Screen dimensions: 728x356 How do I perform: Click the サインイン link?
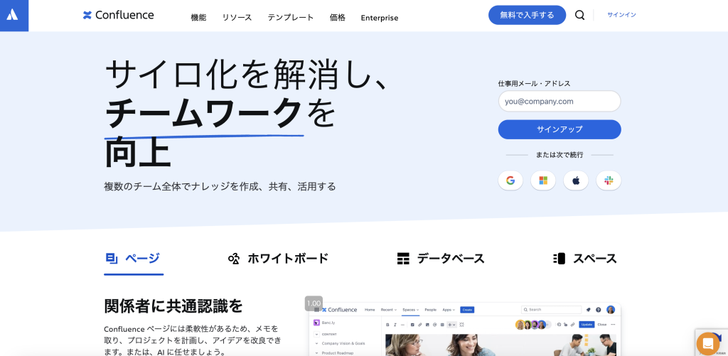pyautogui.click(x=621, y=15)
